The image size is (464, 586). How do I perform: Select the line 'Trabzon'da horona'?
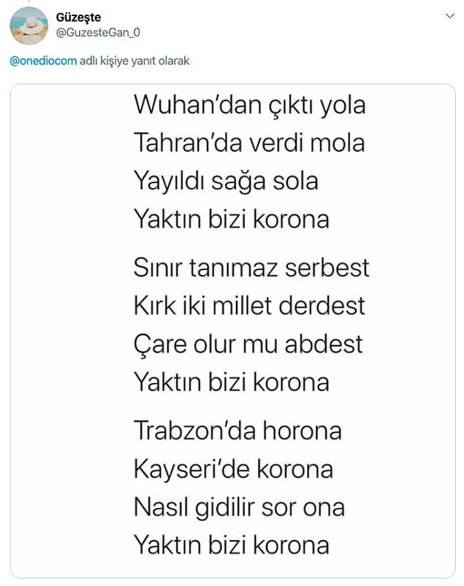[x=237, y=431]
